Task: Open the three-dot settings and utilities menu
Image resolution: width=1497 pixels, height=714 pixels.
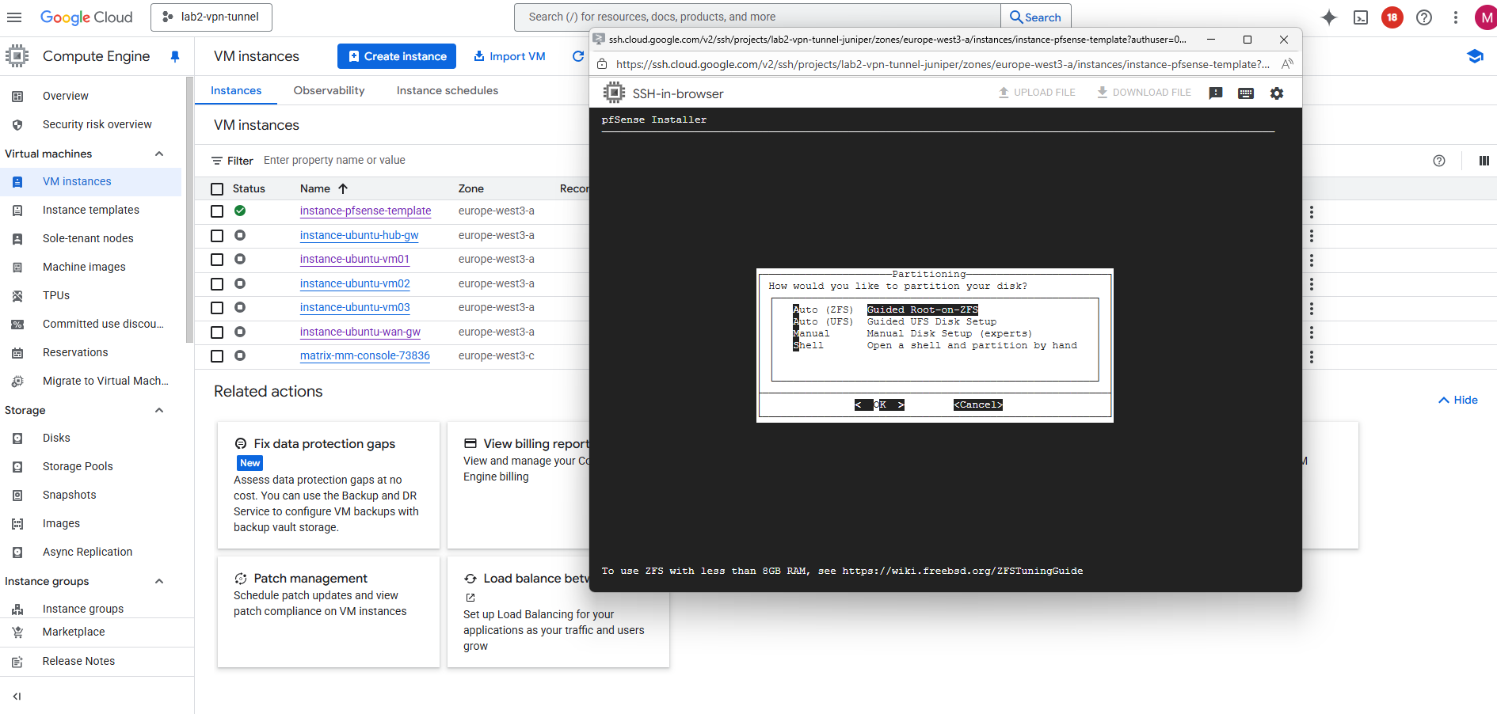Action: [1456, 17]
